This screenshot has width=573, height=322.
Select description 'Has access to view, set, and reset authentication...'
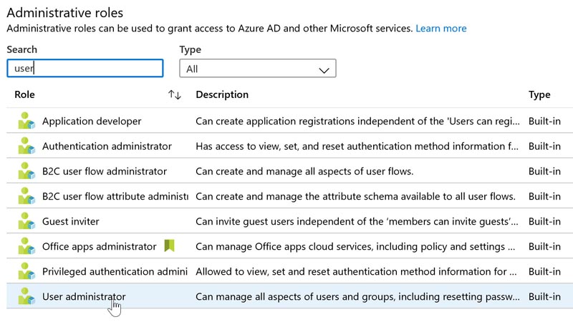click(357, 147)
